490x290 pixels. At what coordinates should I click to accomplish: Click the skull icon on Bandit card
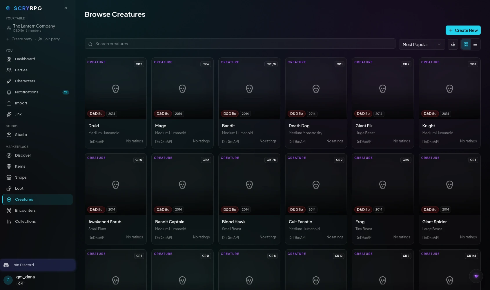pos(249,89)
